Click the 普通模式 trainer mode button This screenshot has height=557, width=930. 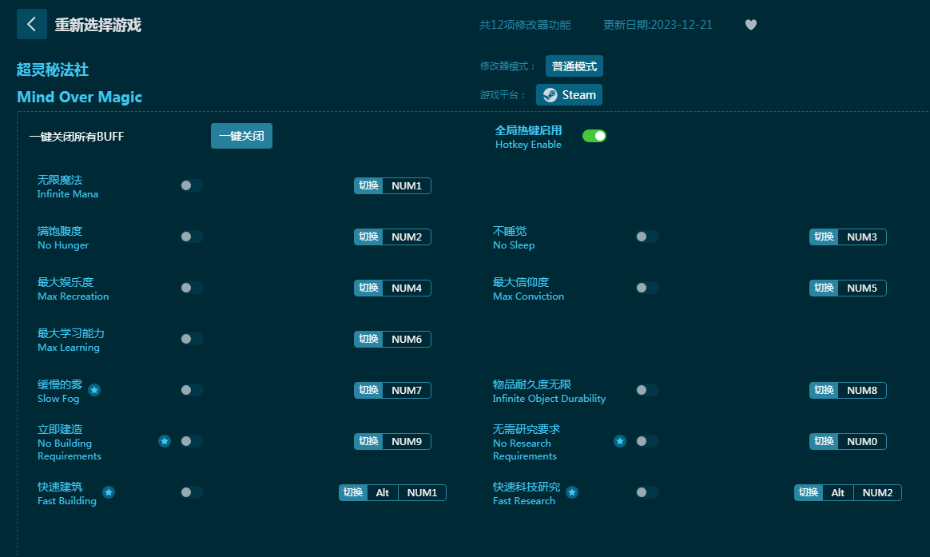pos(574,66)
